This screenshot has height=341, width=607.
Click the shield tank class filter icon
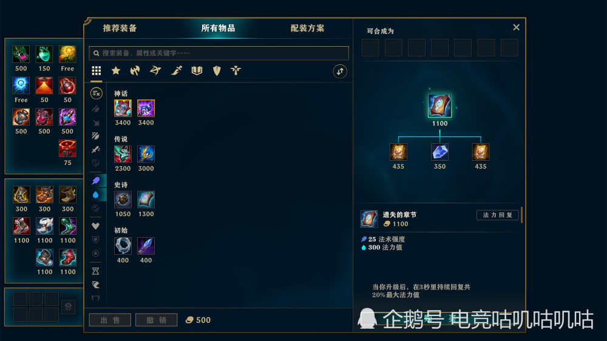(x=217, y=70)
